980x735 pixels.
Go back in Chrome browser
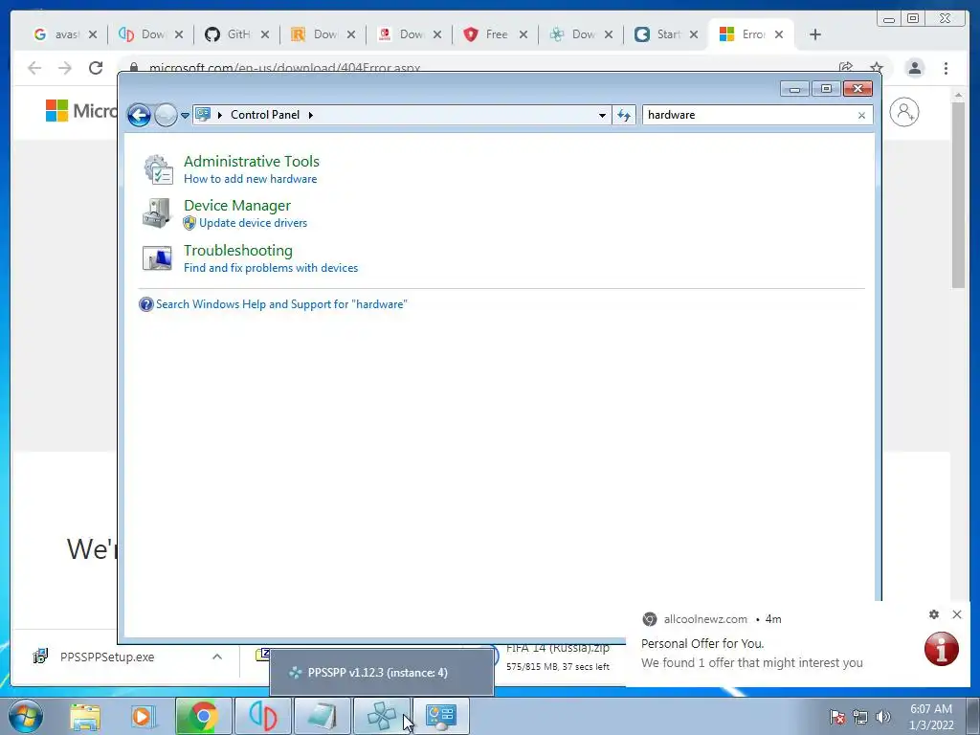[x=34, y=68]
